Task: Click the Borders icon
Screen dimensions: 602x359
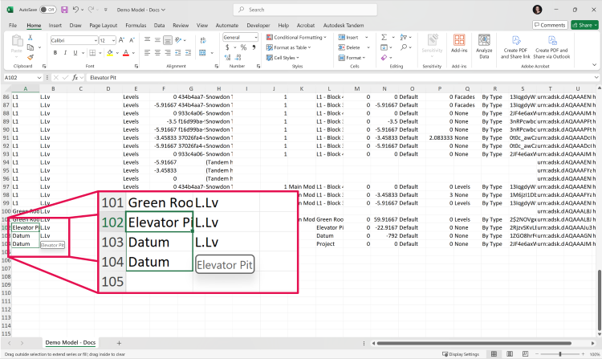Action: (x=92, y=52)
